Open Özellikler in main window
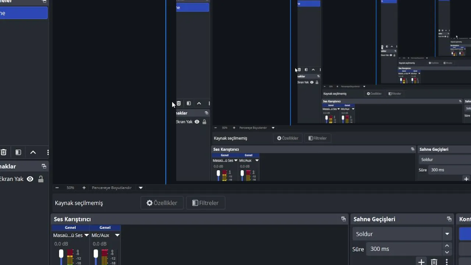Viewport: 471px width, 265px height. [162, 203]
